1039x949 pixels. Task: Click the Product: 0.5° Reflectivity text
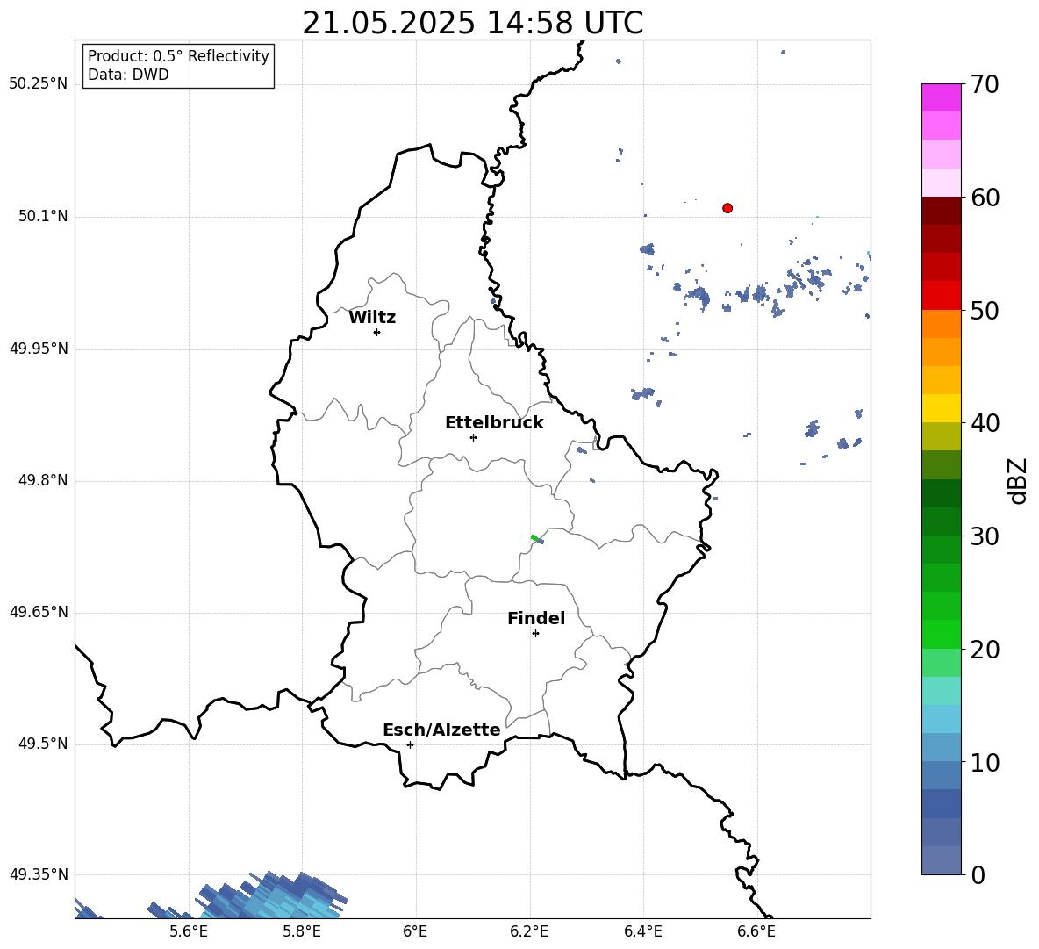pos(178,56)
